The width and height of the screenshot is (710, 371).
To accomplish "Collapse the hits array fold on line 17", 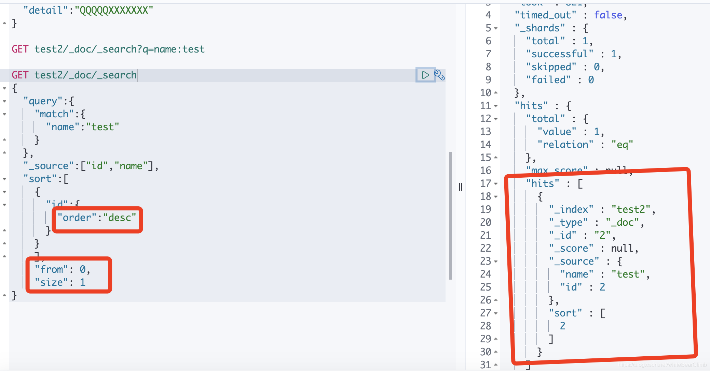I will click(x=496, y=184).
